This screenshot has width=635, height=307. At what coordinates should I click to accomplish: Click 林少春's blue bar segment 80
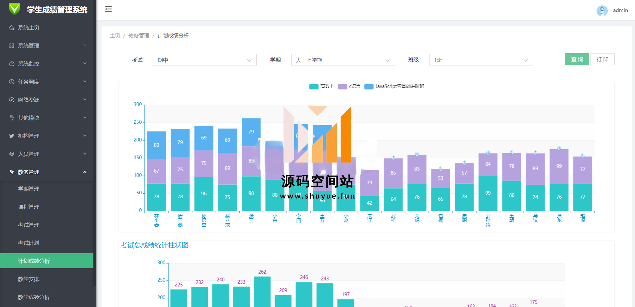tap(156, 145)
